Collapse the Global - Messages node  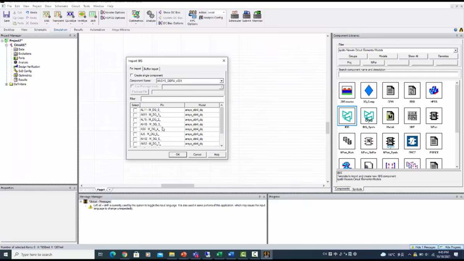pos(81,201)
